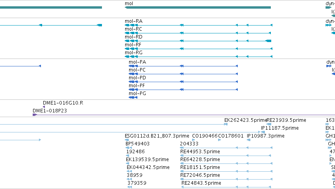Image resolution: width=335 pixels, height=189 pixels.
Task: Click the RE18151.5prime EST label
Action: point(200,167)
